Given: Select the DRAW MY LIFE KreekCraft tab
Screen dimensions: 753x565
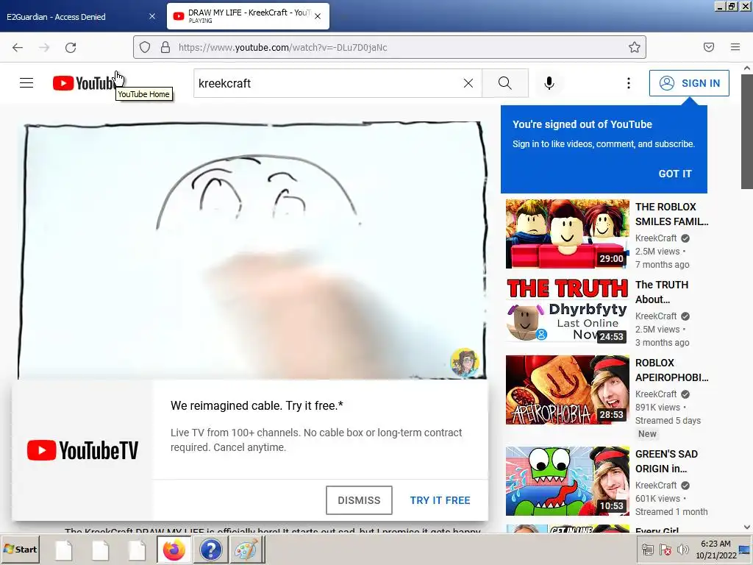Looking at the screenshot, I should (248, 16).
